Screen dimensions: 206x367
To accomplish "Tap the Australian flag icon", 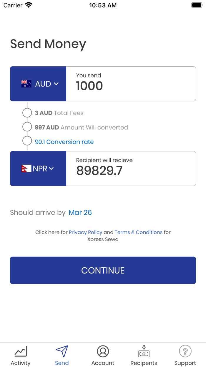I will coord(26,84).
